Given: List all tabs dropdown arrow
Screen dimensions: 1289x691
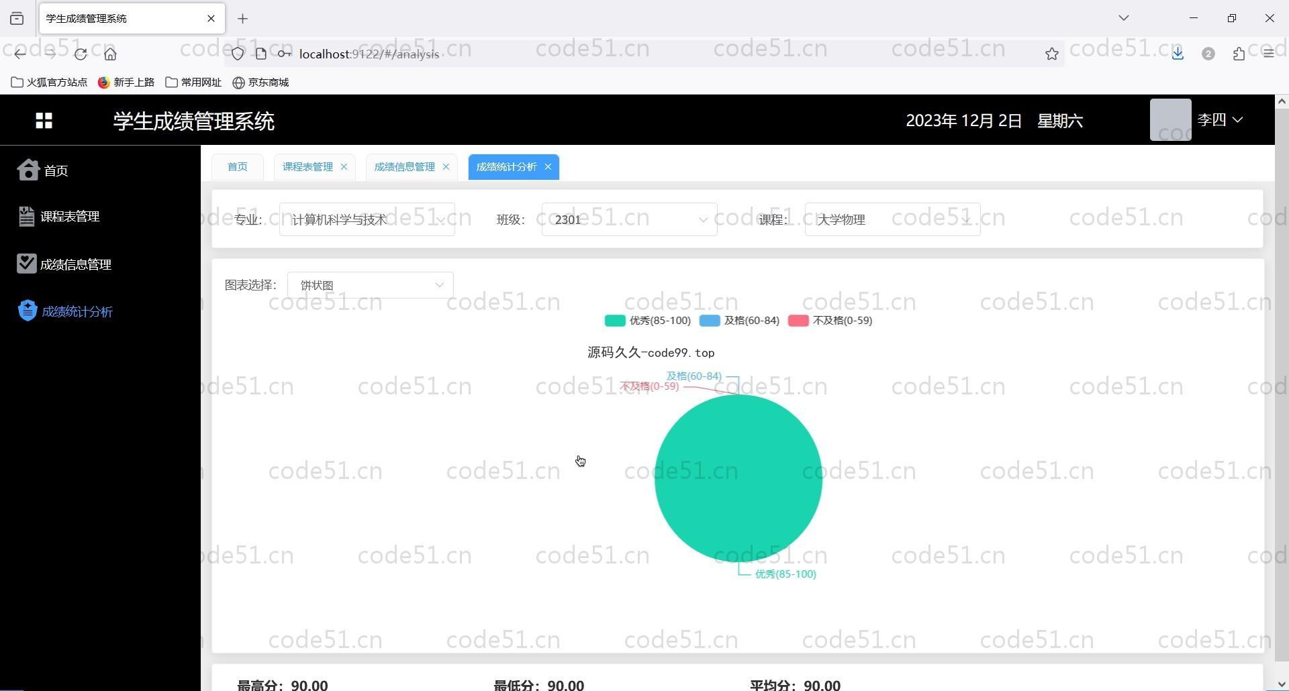Looking at the screenshot, I should pos(1123,18).
